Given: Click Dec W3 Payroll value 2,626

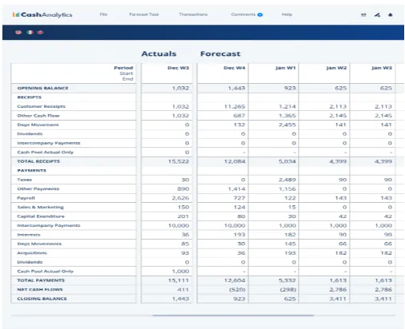Looking at the screenshot, I should [181, 198].
